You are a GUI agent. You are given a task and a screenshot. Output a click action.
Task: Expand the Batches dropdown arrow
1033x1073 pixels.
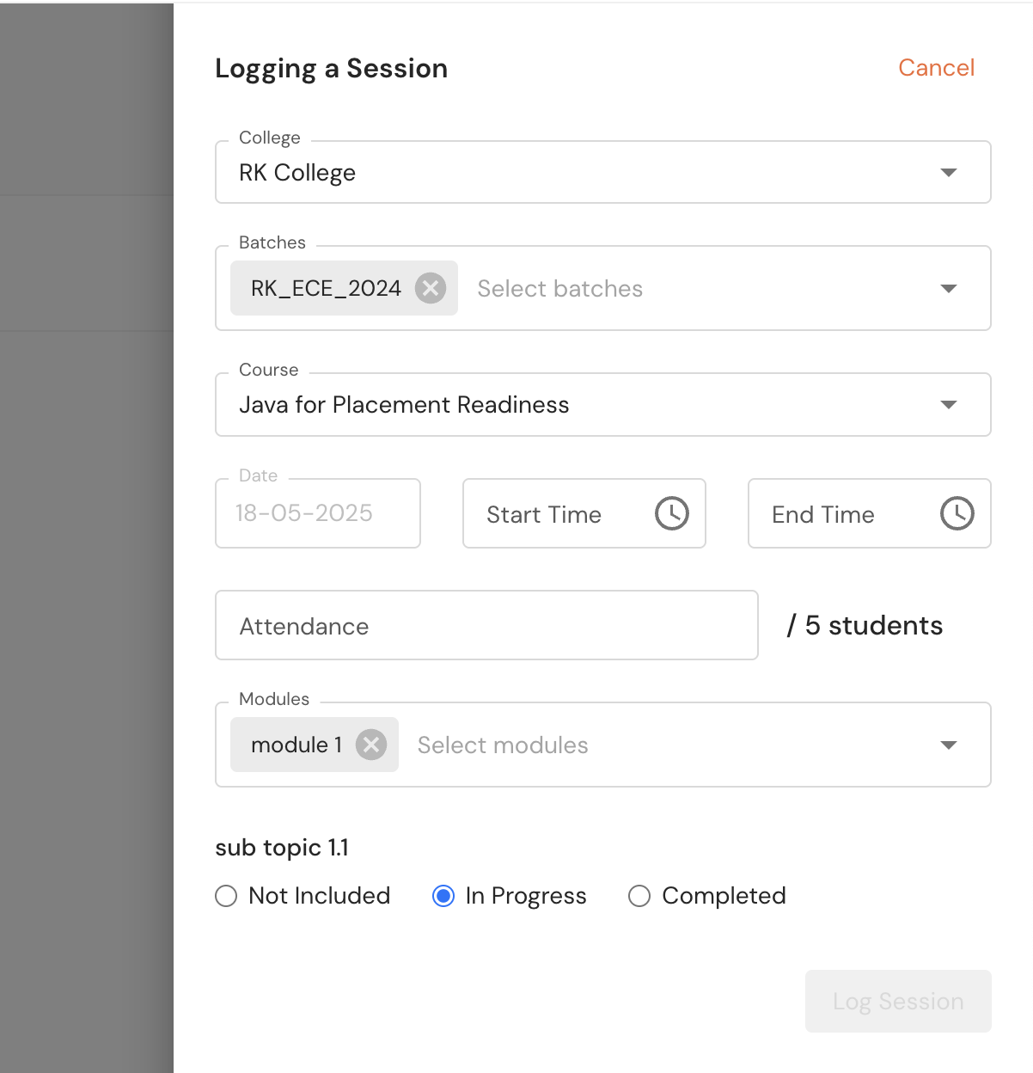tap(949, 289)
